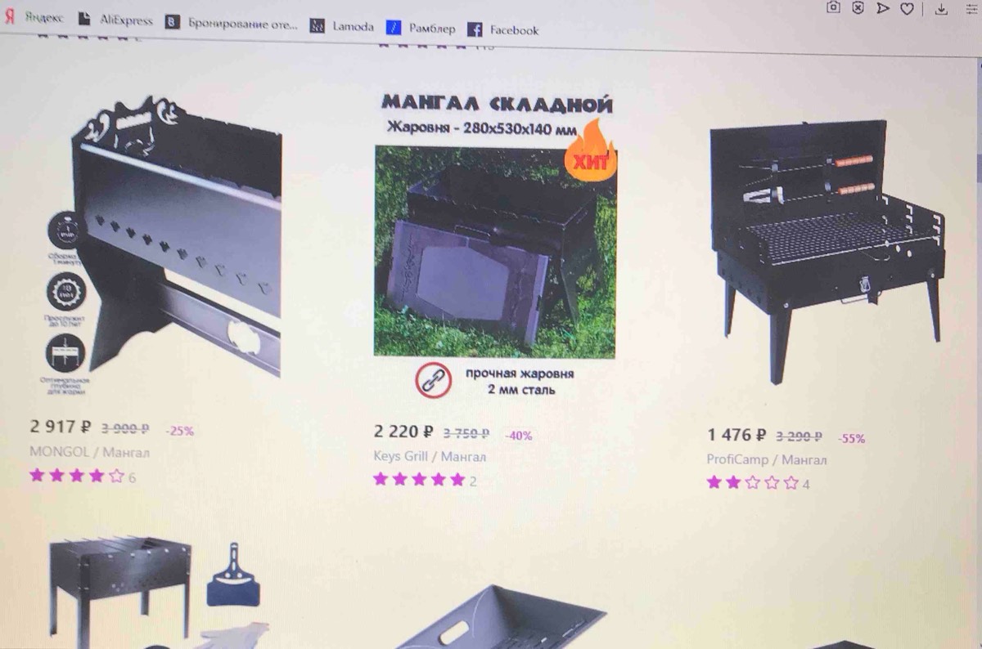Click the send-to-flow arrow icon

pyautogui.click(x=882, y=8)
